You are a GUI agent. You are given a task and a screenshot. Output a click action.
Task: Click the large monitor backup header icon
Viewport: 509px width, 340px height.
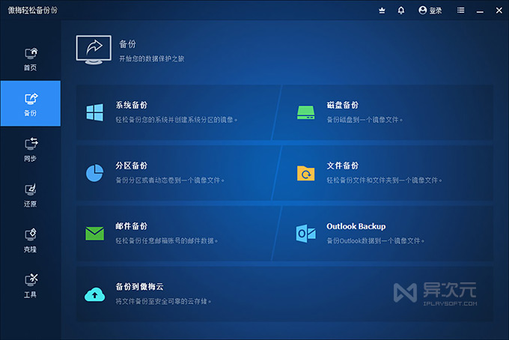pyautogui.click(x=94, y=49)
